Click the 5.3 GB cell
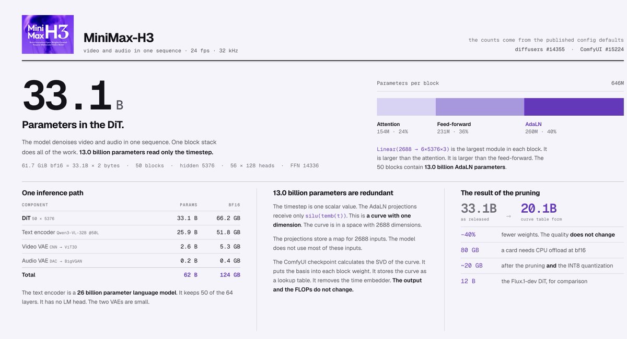Screen dimensions: 627x339 231,247
